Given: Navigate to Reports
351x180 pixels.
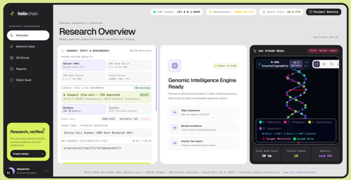Looking at the screenshot, I should (28, 69).
